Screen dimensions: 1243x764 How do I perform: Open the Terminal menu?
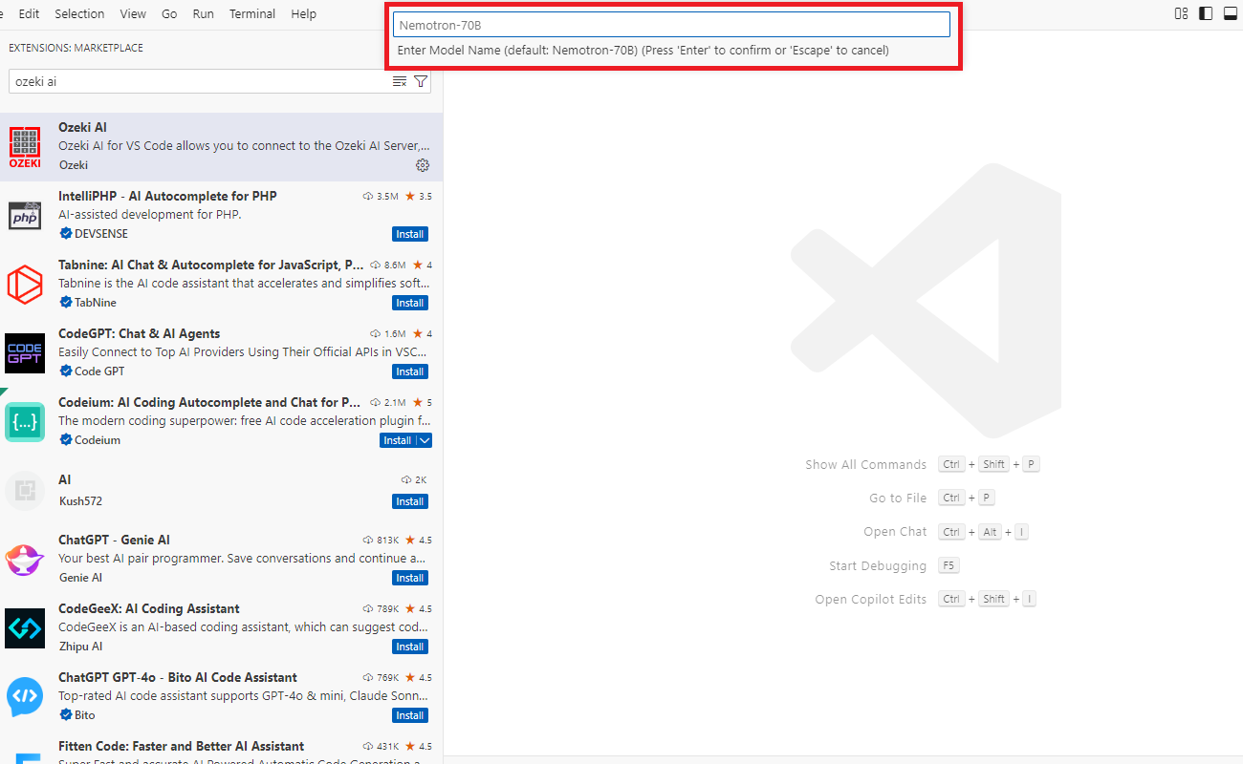click(x=252, y=14)
